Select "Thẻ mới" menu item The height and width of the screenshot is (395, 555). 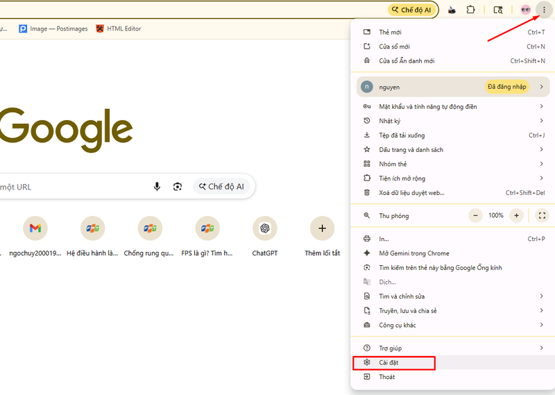click(x=452, y=32)
